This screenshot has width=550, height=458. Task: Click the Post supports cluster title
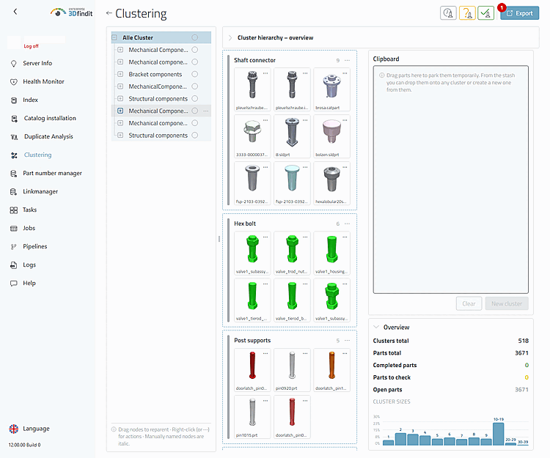click(x=252, y=340)
